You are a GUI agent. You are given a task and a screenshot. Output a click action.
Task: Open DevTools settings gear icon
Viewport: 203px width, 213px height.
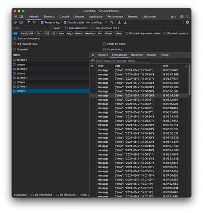[182, 17]
